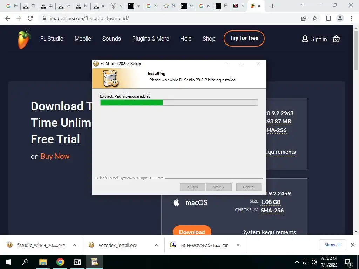The width and height of the screenshot is (359, 269).
Task: Show hidden tray icons chevron
Action: pyautogui.click(x=297, y=262)
